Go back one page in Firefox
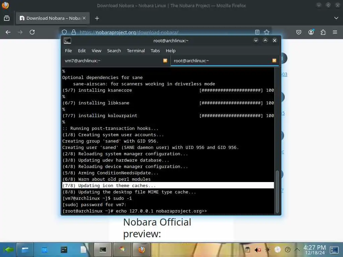Viewport: 343px width, 257px height. [8, 32]
